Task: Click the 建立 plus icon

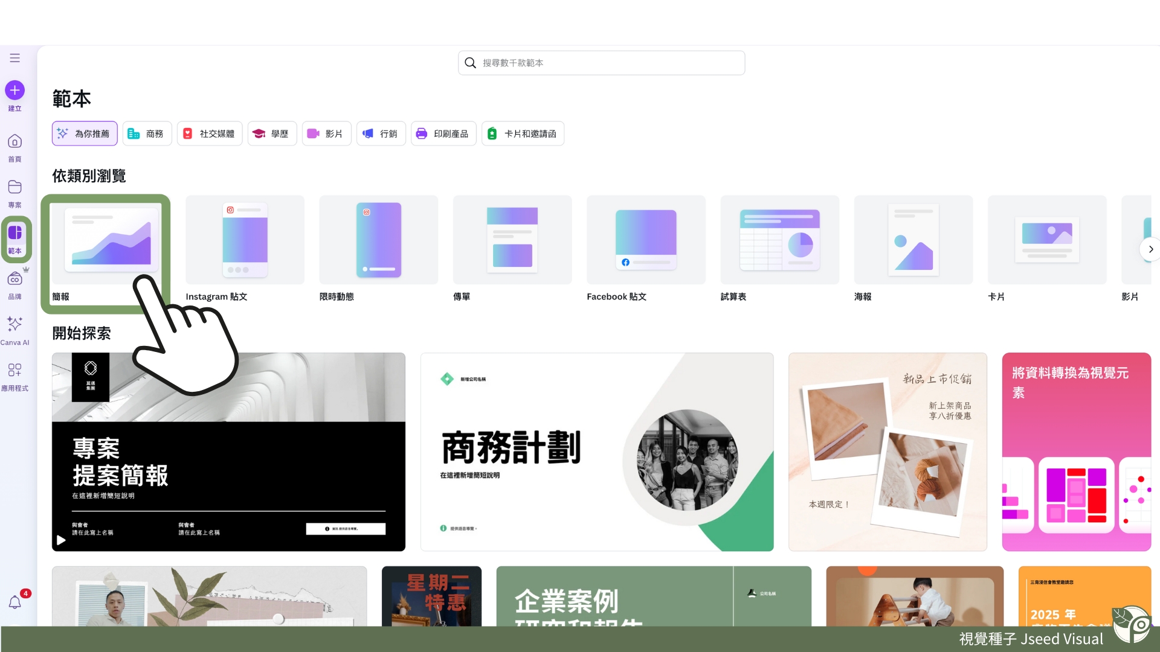Action: 14,90
